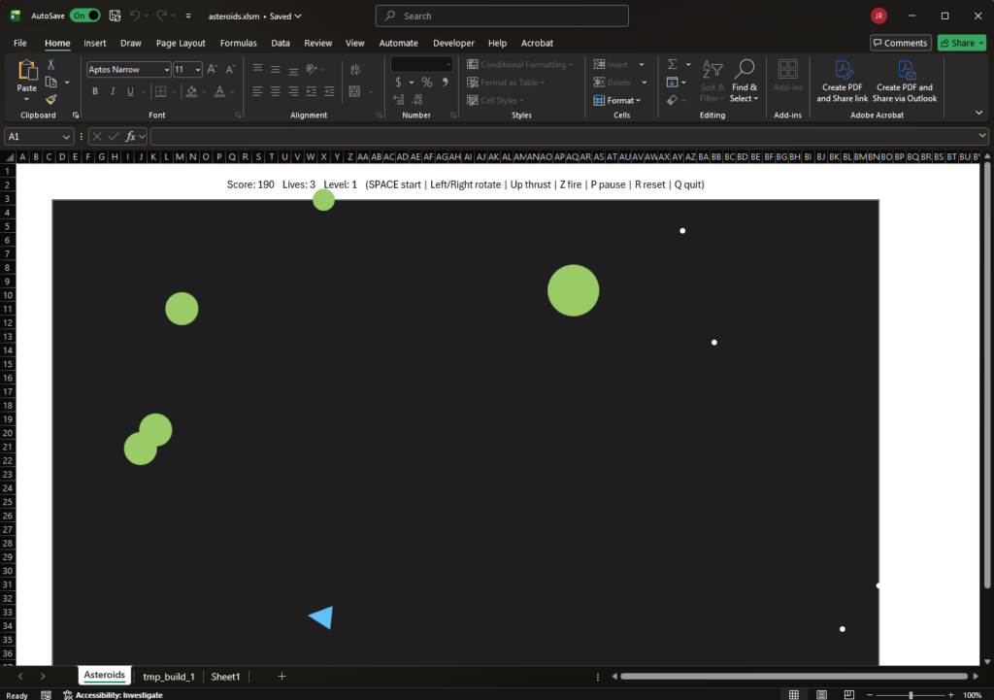The image size is (994, 700).
Task: Toggle Italic formatting
Action: coord(113,91)
